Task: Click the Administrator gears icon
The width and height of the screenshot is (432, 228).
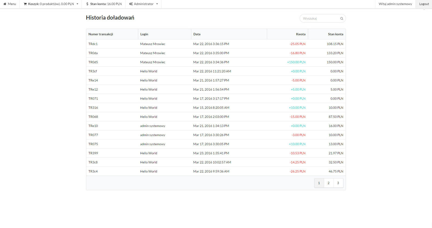Action: click(x=131, y=4)
